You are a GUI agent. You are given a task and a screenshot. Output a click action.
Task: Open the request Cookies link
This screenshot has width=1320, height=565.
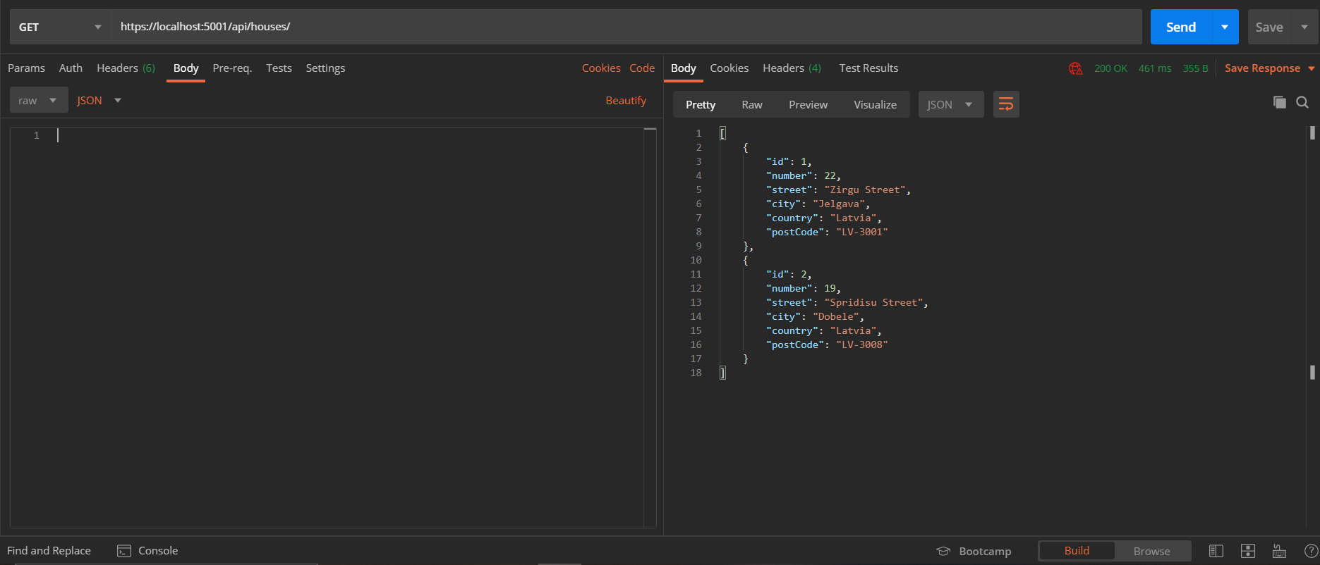pos(601,68)
